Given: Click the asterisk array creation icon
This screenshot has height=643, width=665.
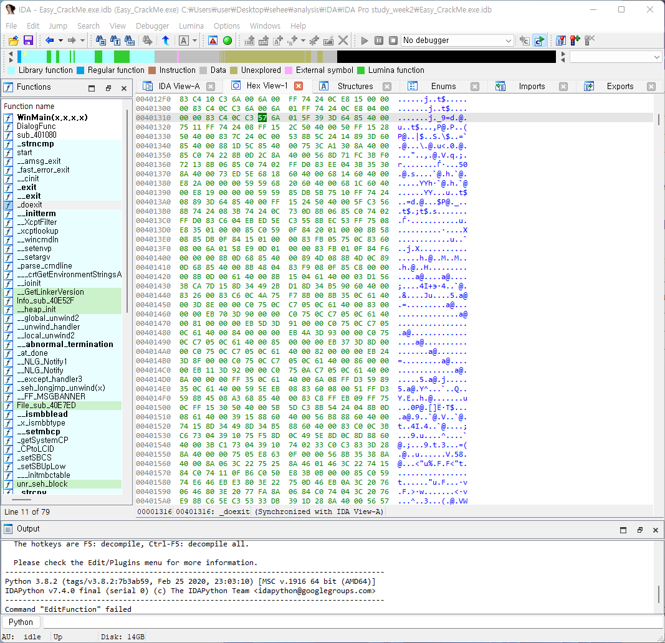Looking at the screenshot, I should click(x=314, y=40).
